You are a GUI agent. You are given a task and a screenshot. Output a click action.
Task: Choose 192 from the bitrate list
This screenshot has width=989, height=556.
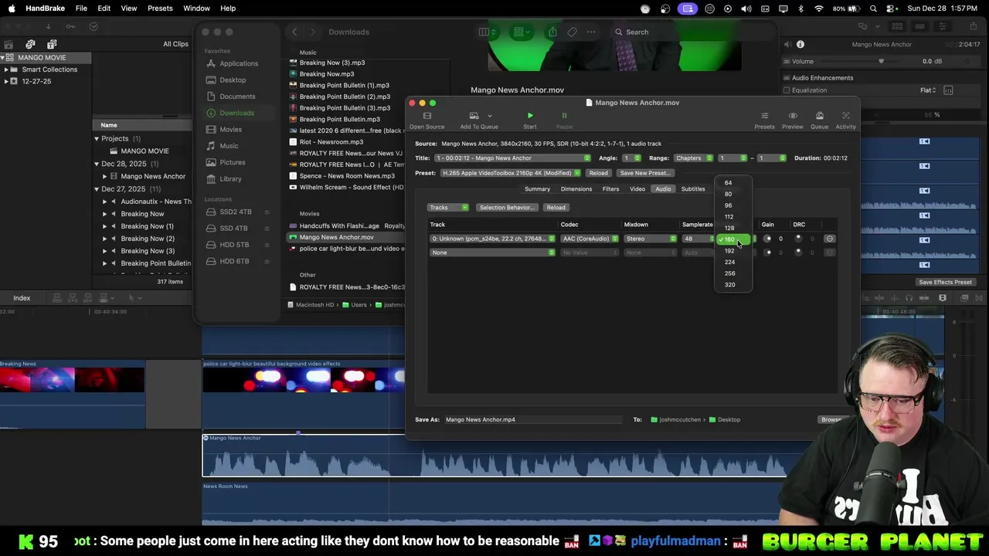pyautogui.click(x=733, y=251)
